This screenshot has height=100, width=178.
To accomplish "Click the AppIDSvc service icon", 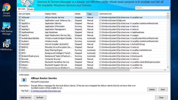I will (x=20, y=23).
